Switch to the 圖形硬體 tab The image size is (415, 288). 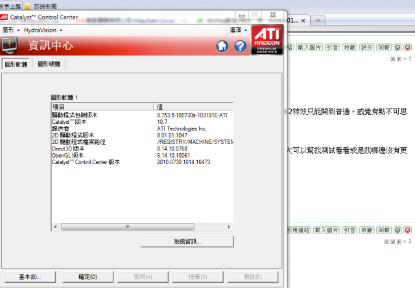pyautogui.click(x=49, y=64)
